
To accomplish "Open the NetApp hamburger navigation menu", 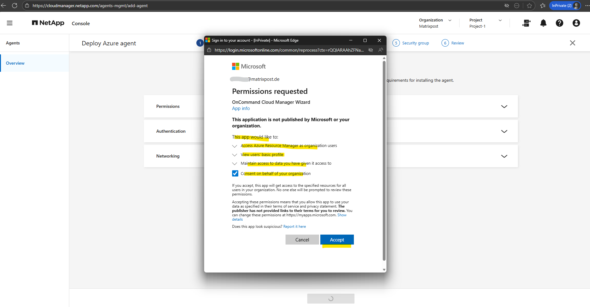I will (10, 23).
